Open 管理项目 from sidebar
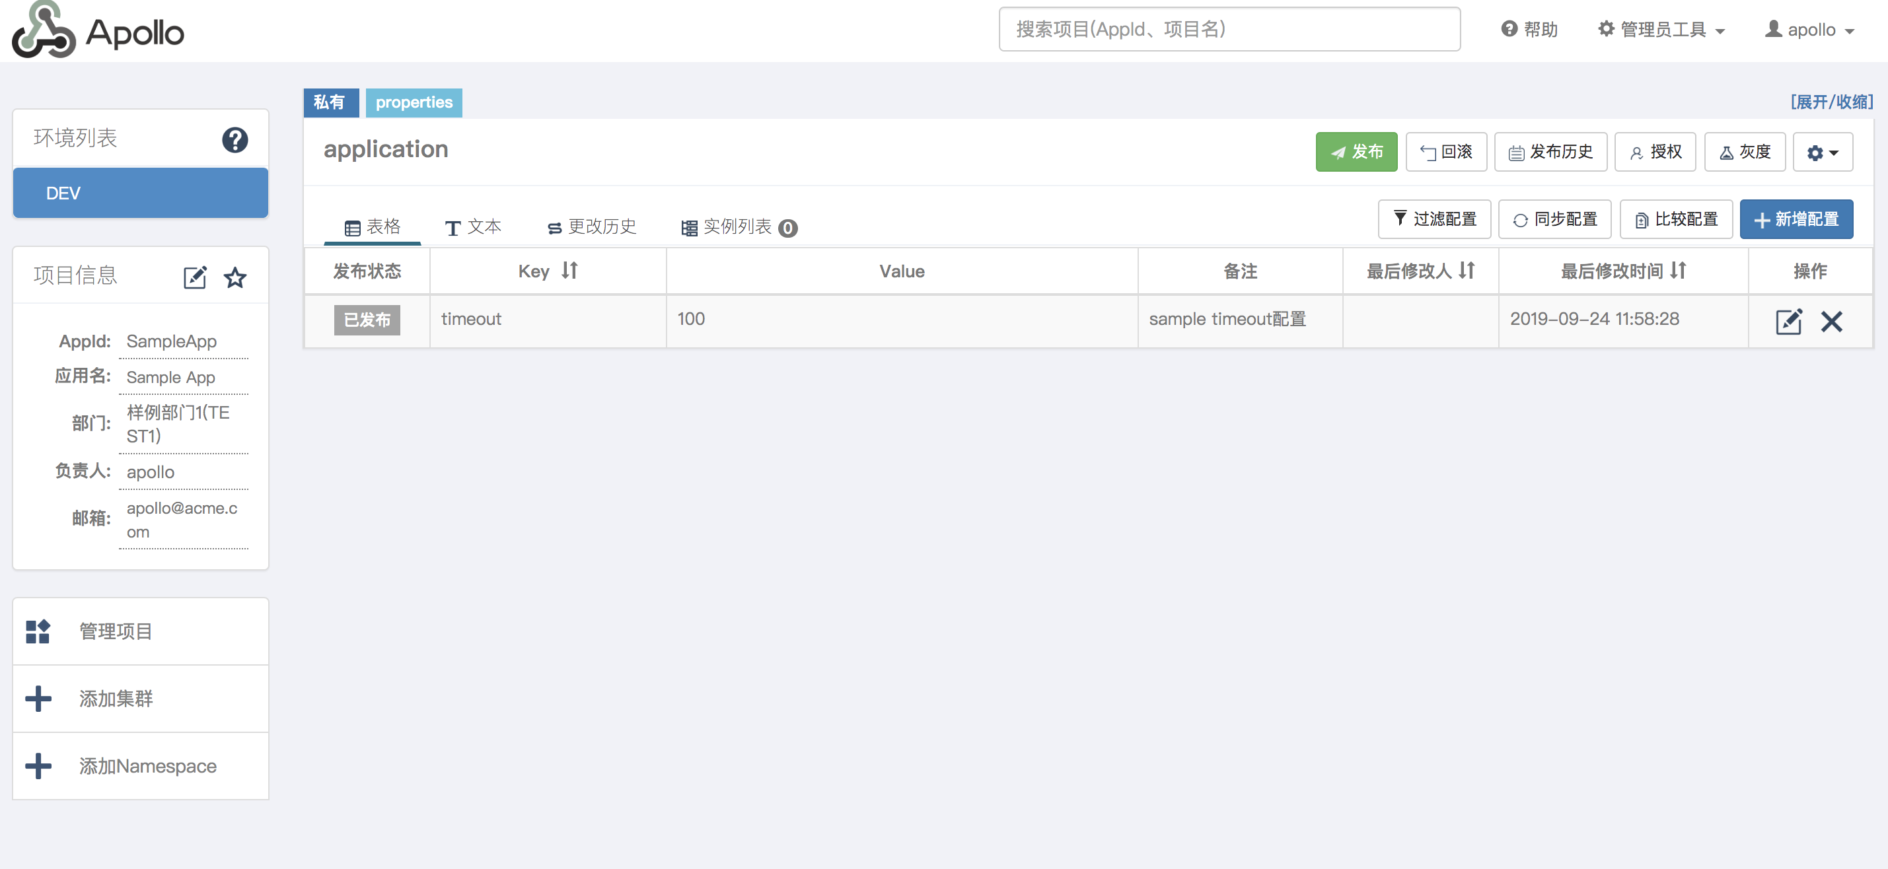This screenshot has width=1888, height=869. coord(116,631)
